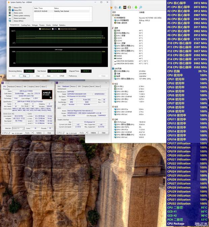Open the Statistics tab
209x227 pixels.
[x=62, y=25]
